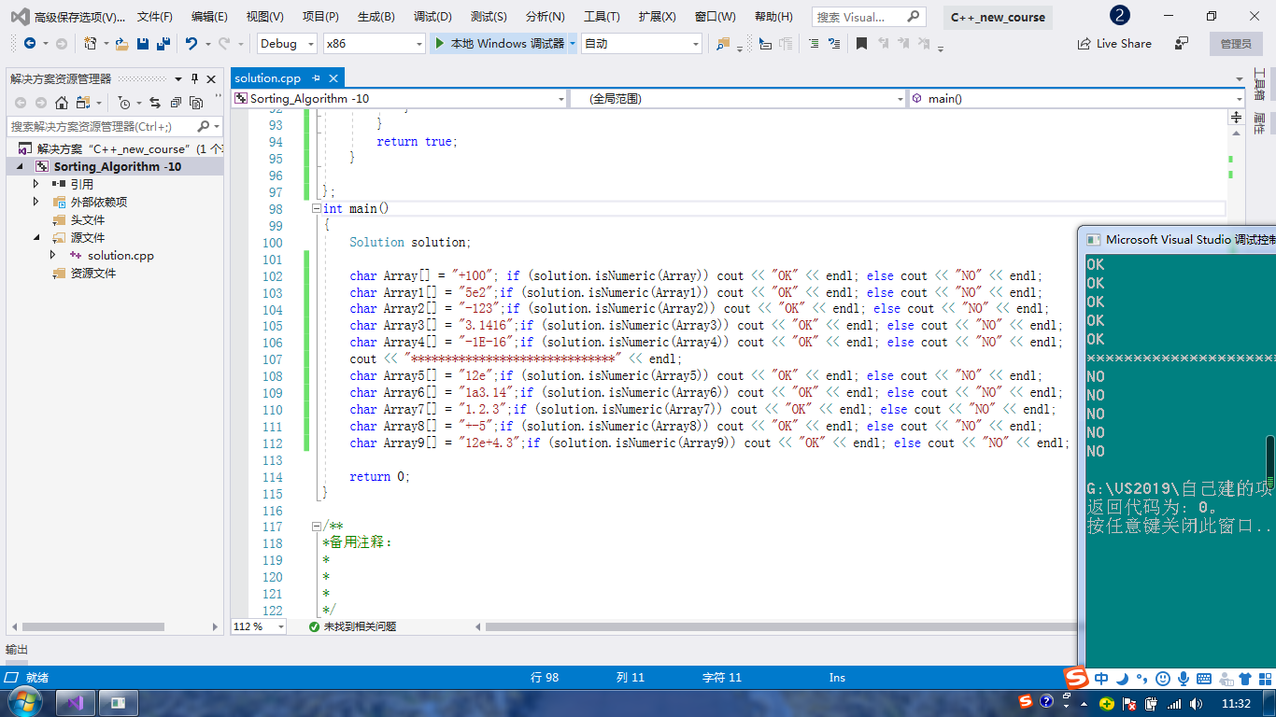Click Home icon in Solution Explorer toolbar
The width and height of the screenshot is (1276, 717).
tap(62, 103)
